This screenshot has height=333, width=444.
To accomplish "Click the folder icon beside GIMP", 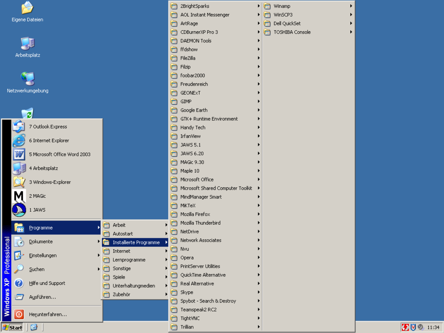I will (174, 101).
